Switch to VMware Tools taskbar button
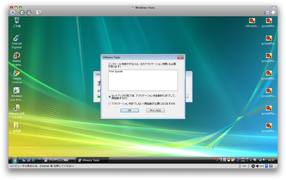The height and width of the screenshot is (180, 286). pyautogui.click(x=93, y=160)
